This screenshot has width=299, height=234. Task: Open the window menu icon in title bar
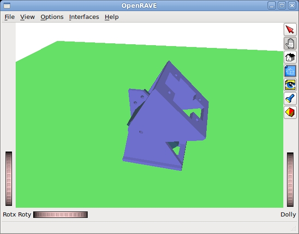click(7, 6)
